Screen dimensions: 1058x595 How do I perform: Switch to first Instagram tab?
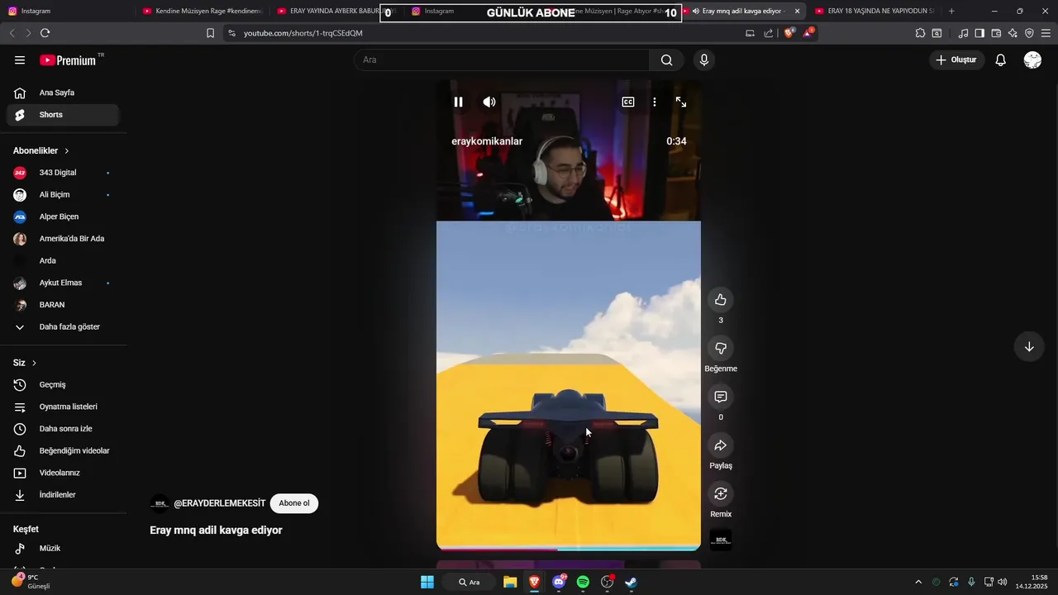68,11
